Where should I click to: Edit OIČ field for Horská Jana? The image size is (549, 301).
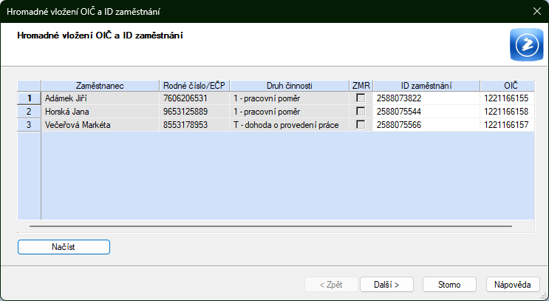pyautogui.click(x=507, y=111)
